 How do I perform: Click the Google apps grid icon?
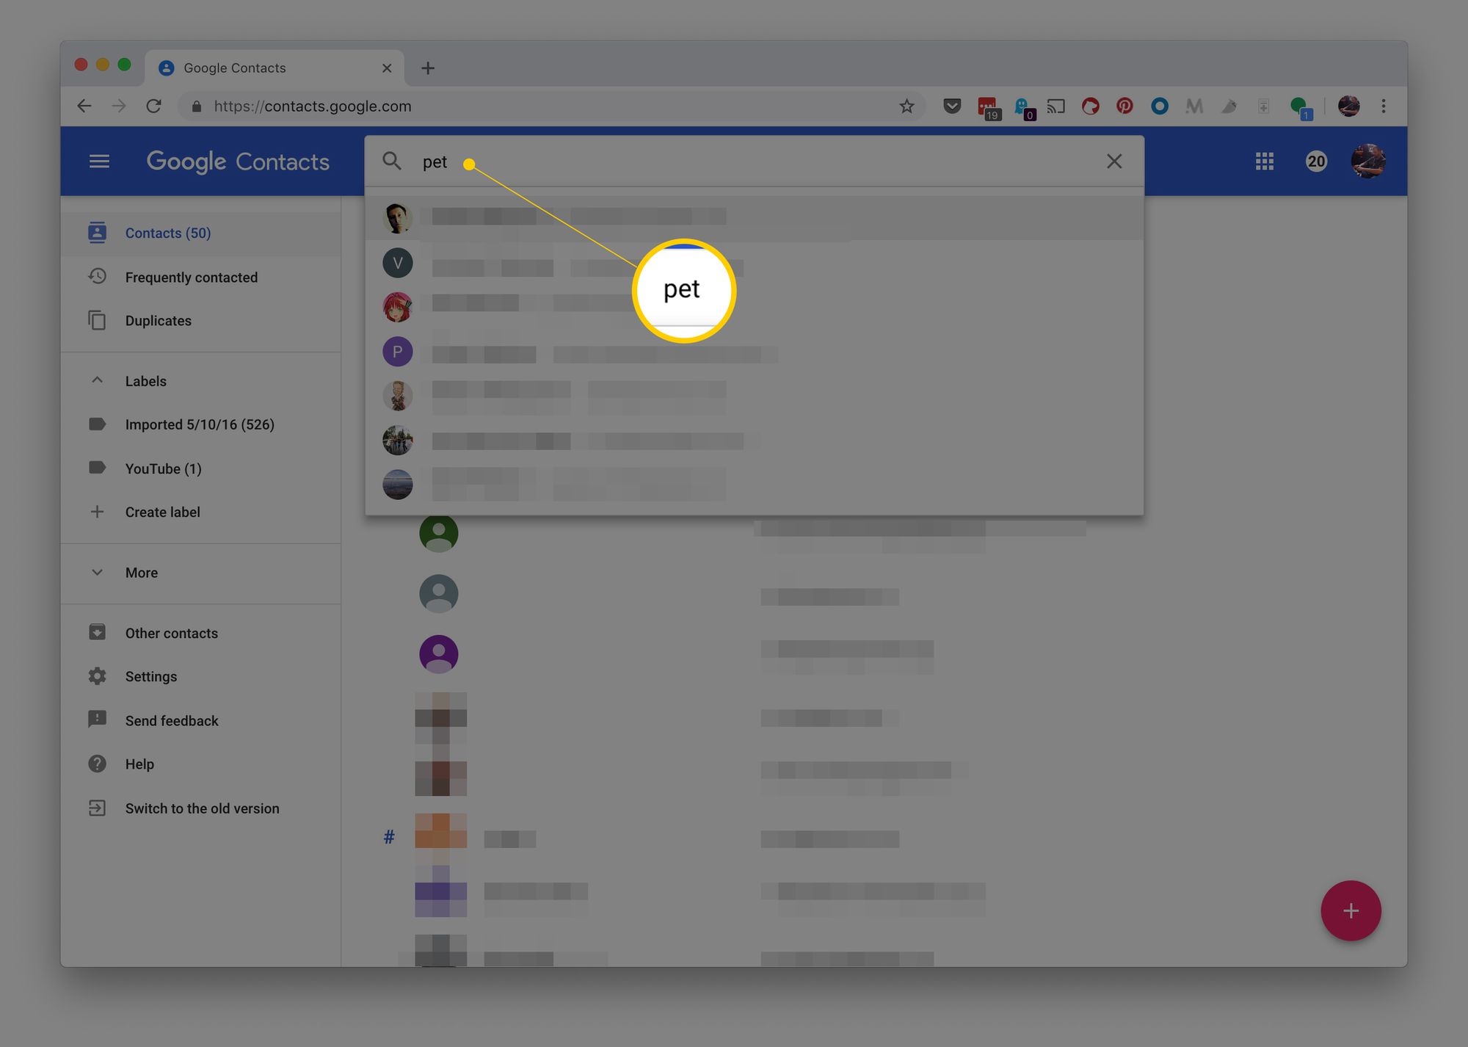pos(1265,161)
